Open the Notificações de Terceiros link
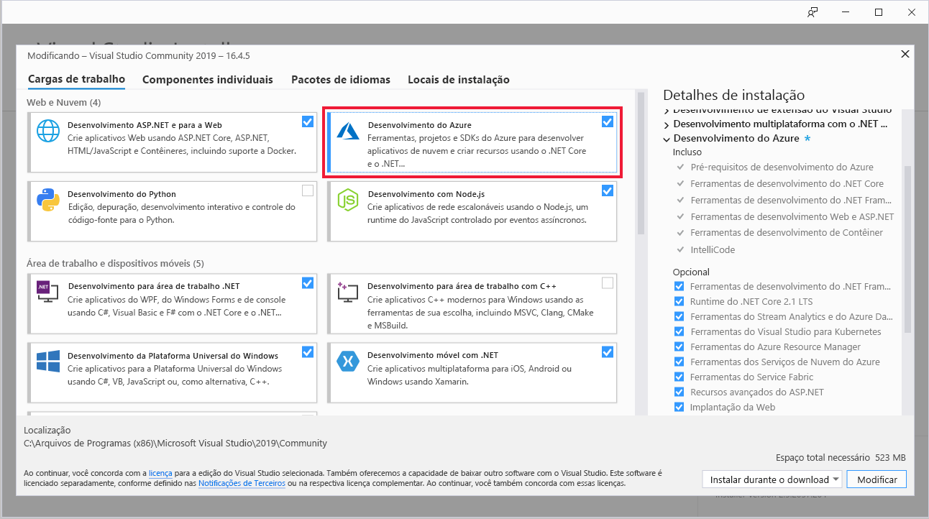Viewport: 929px width, 519px height. click(242, 484)
